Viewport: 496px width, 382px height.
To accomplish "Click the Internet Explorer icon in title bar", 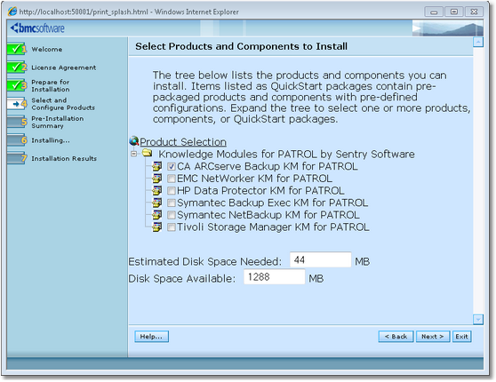I will click(12, 12).
